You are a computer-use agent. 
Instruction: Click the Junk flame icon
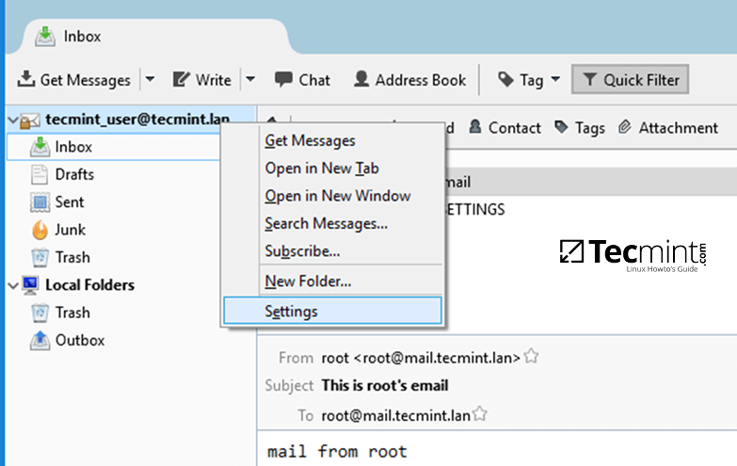tap(40, 230)
